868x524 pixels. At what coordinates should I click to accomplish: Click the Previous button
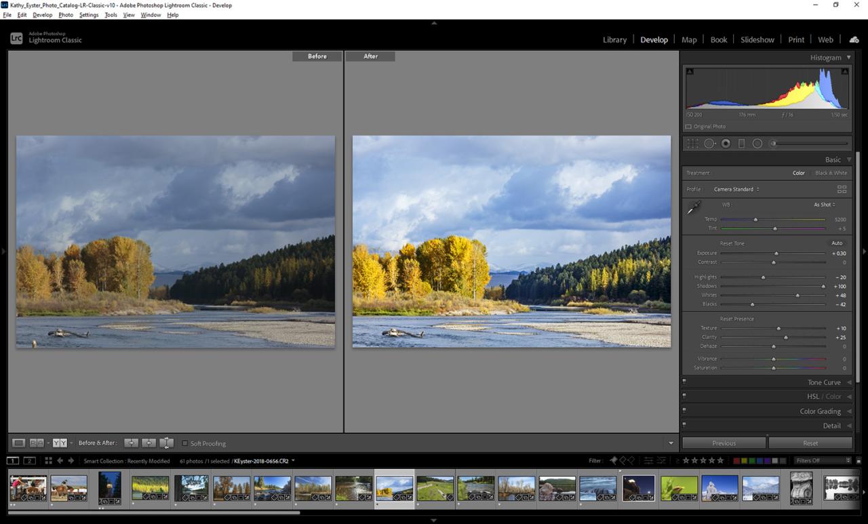pos(724,443)
